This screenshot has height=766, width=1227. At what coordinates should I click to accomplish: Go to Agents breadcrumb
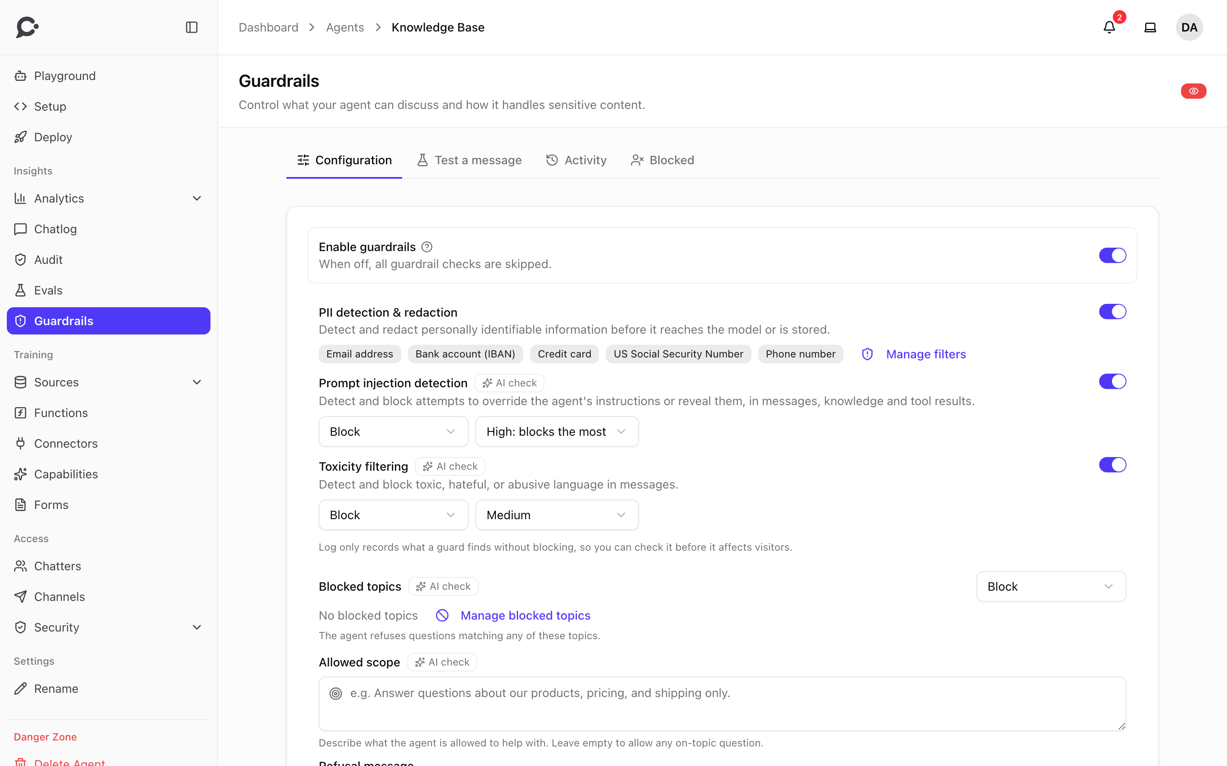coord(345,27)
